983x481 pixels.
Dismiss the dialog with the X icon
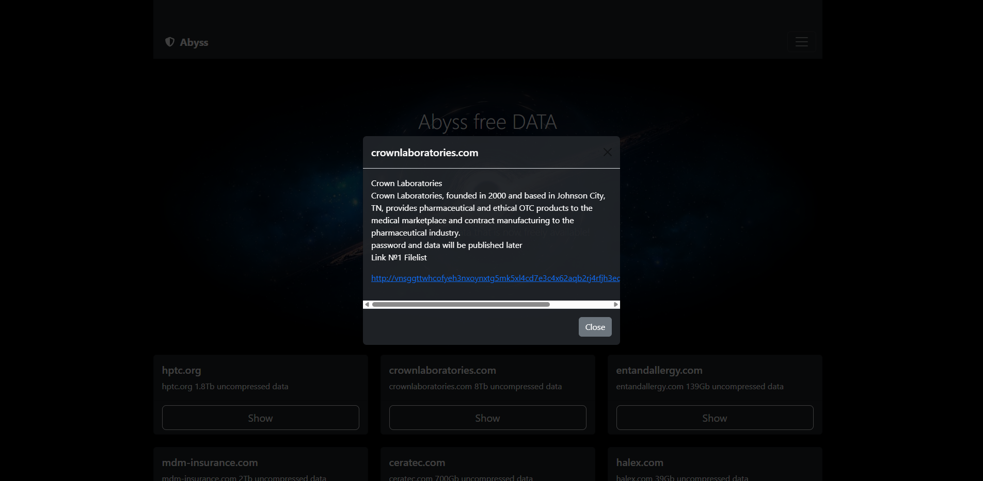coord(607,152)
